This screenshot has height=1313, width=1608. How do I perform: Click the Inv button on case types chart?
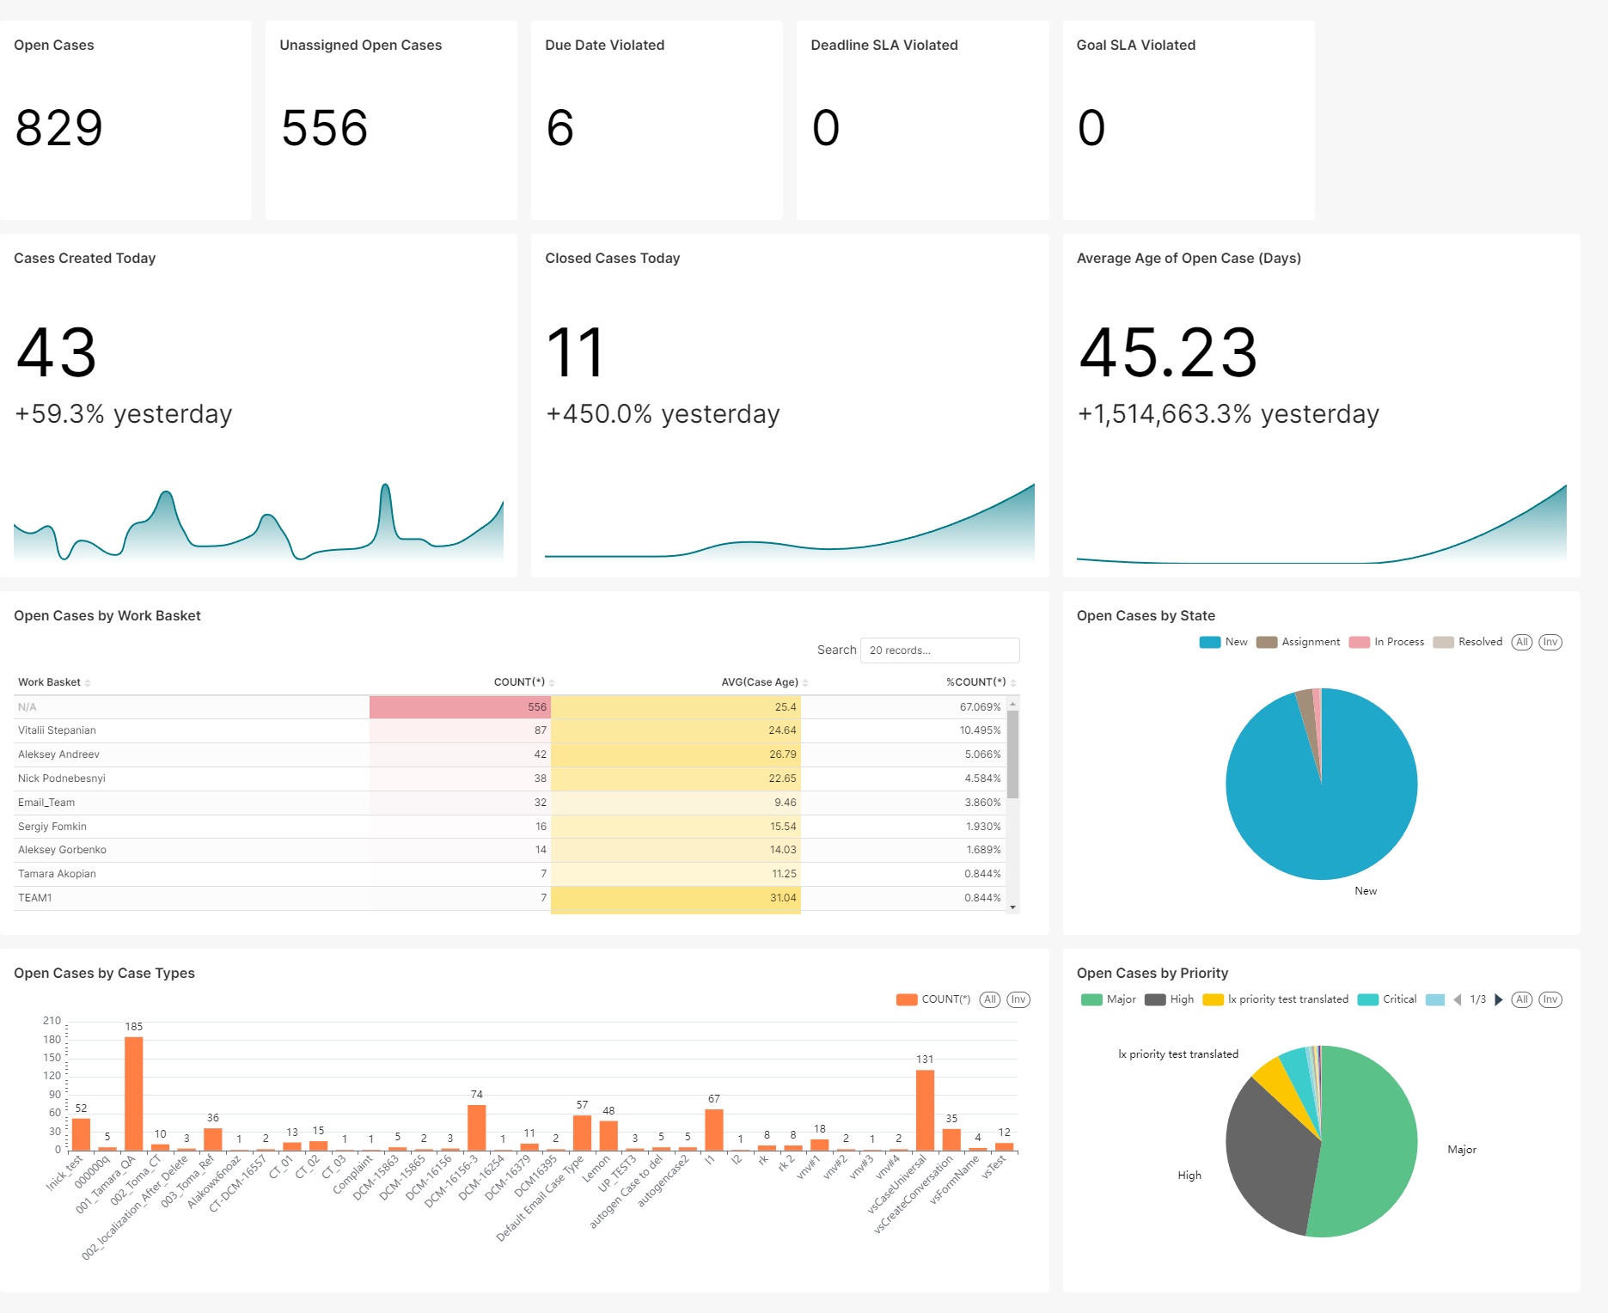[1018, 999]
